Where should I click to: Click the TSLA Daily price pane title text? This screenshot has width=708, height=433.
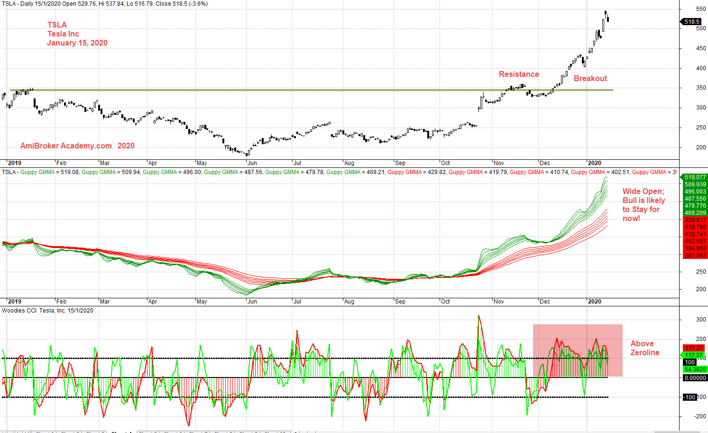pyautogui.click(x=105, y=4)
